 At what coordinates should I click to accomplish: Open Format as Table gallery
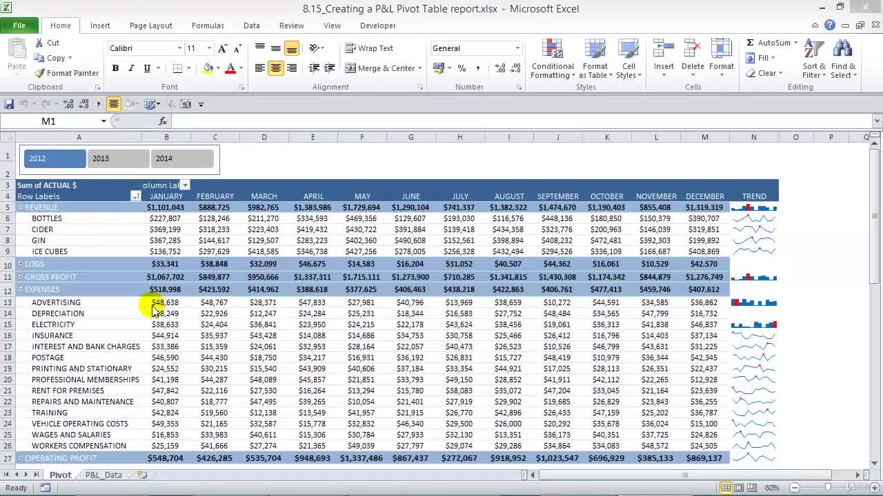(595, 59)
